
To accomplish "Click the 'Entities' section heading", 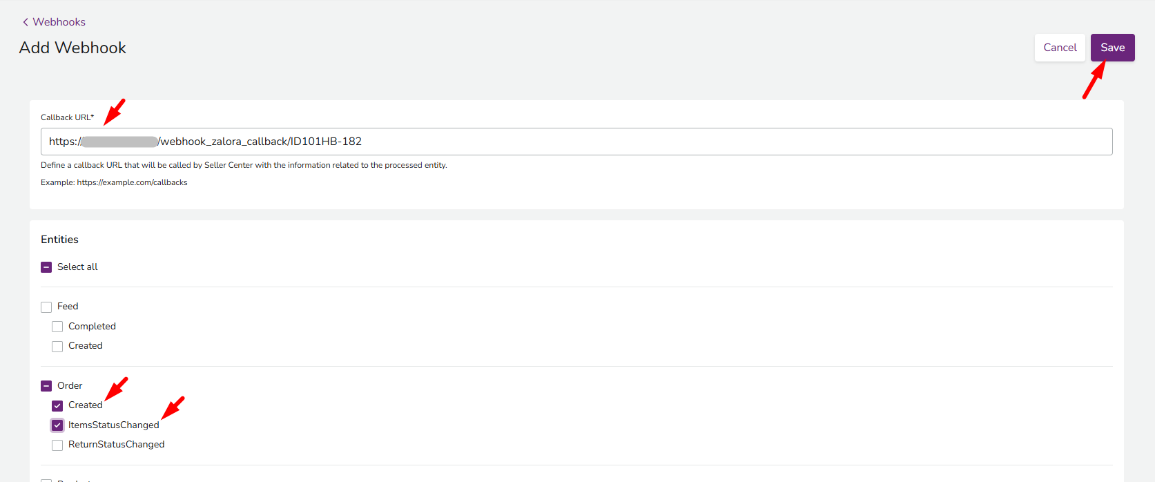I will click(x=59, y=240).
